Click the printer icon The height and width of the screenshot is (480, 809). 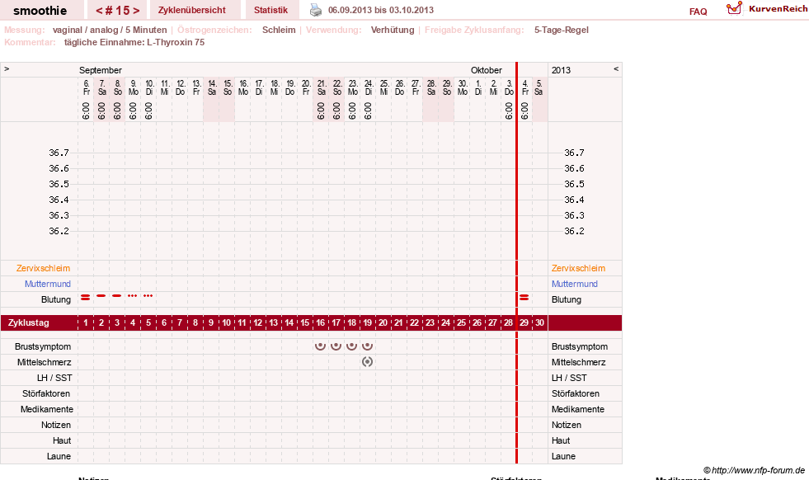click(315, 10)
